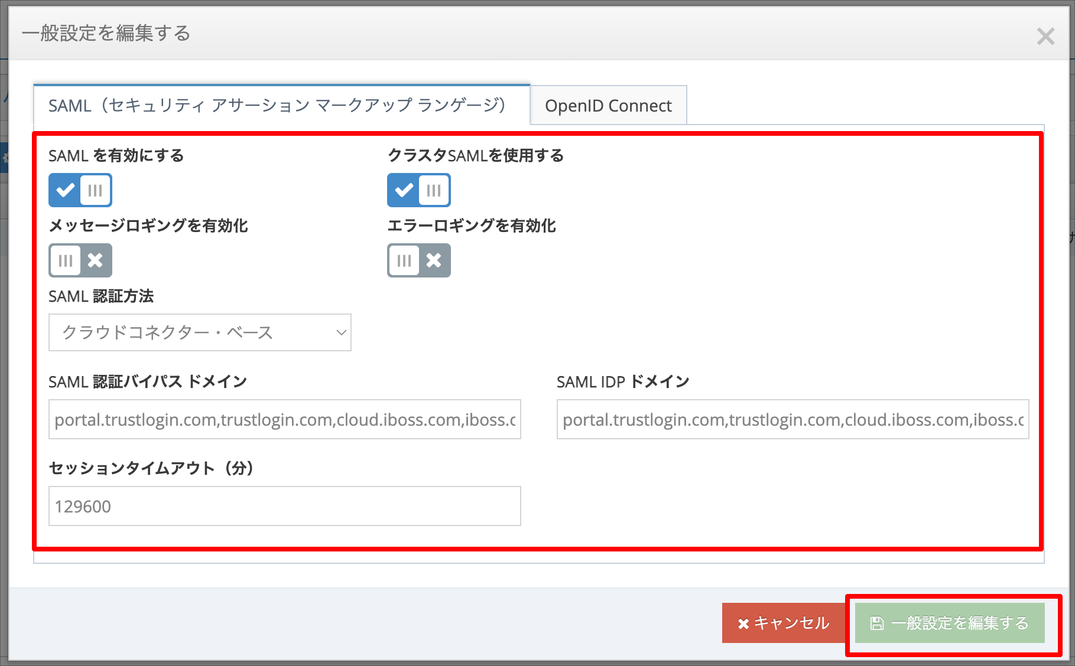
Task: Click the キャンセル button
Action: tap(784, 623)
